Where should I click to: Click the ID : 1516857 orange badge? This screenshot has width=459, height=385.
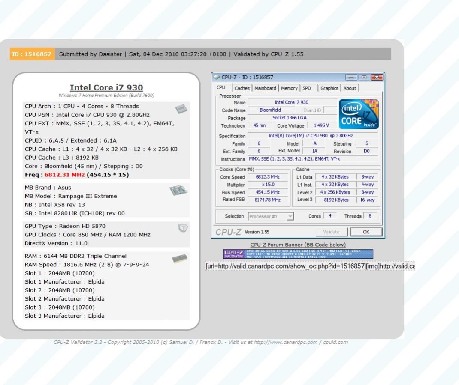pos(32,54)
